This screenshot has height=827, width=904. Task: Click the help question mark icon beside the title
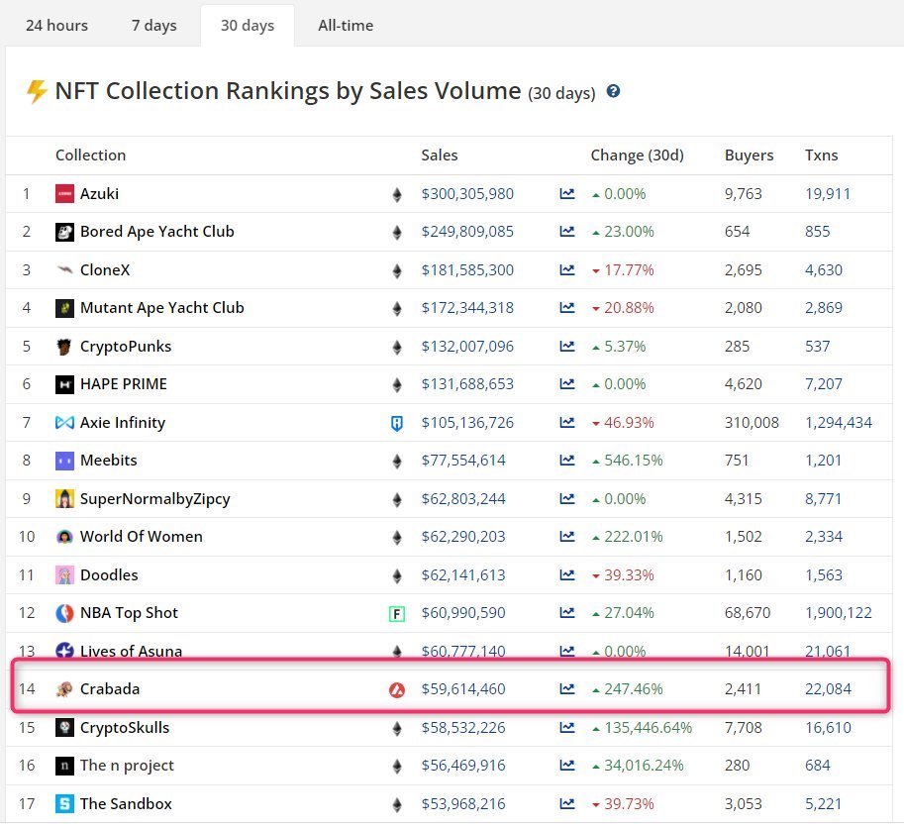click(614, 91)
